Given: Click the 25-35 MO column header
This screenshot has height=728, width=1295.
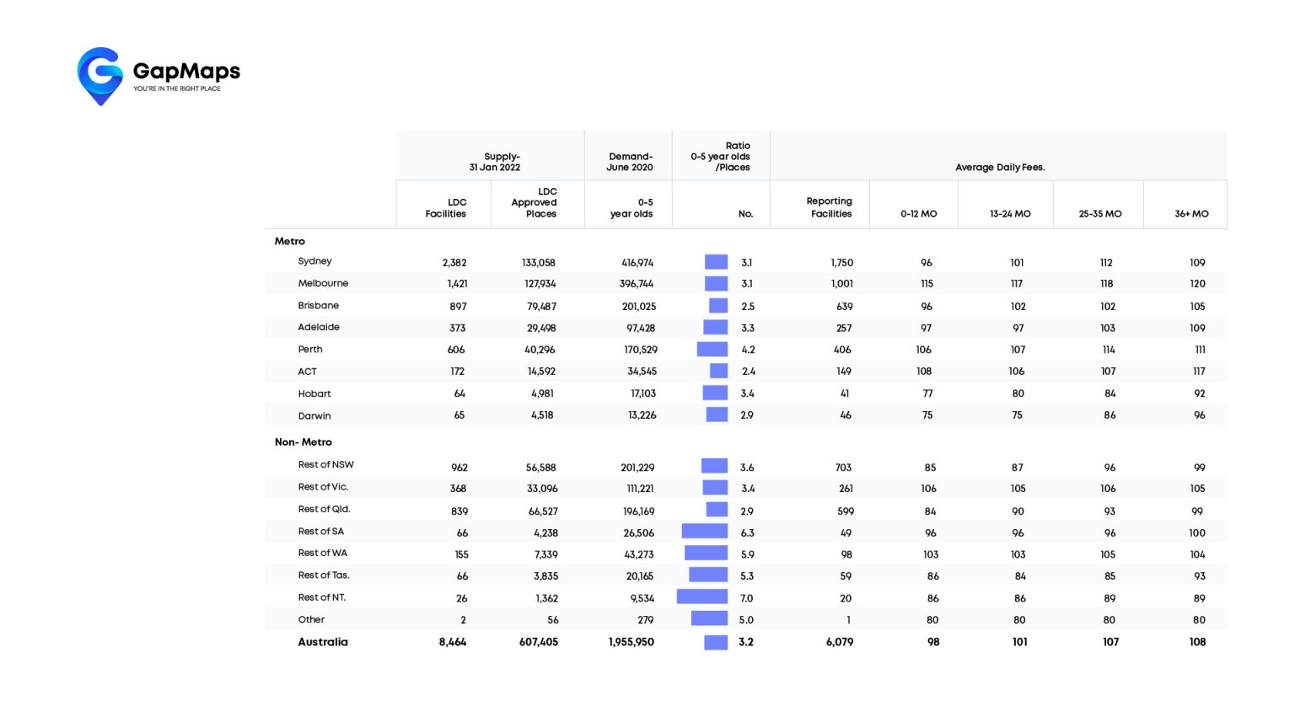Looking at the screenshot, I should click(x=1099, y=214).
